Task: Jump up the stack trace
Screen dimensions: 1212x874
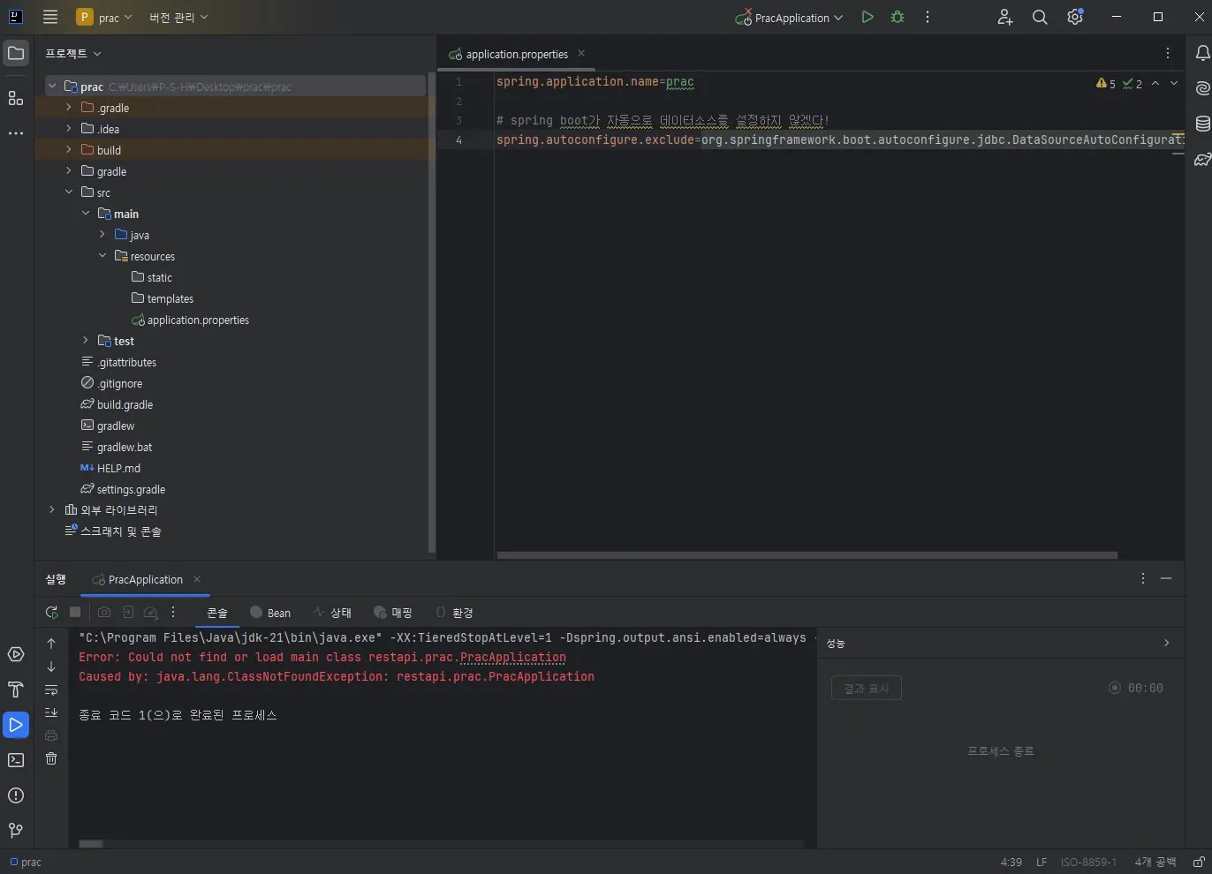Action: [51, 644]
